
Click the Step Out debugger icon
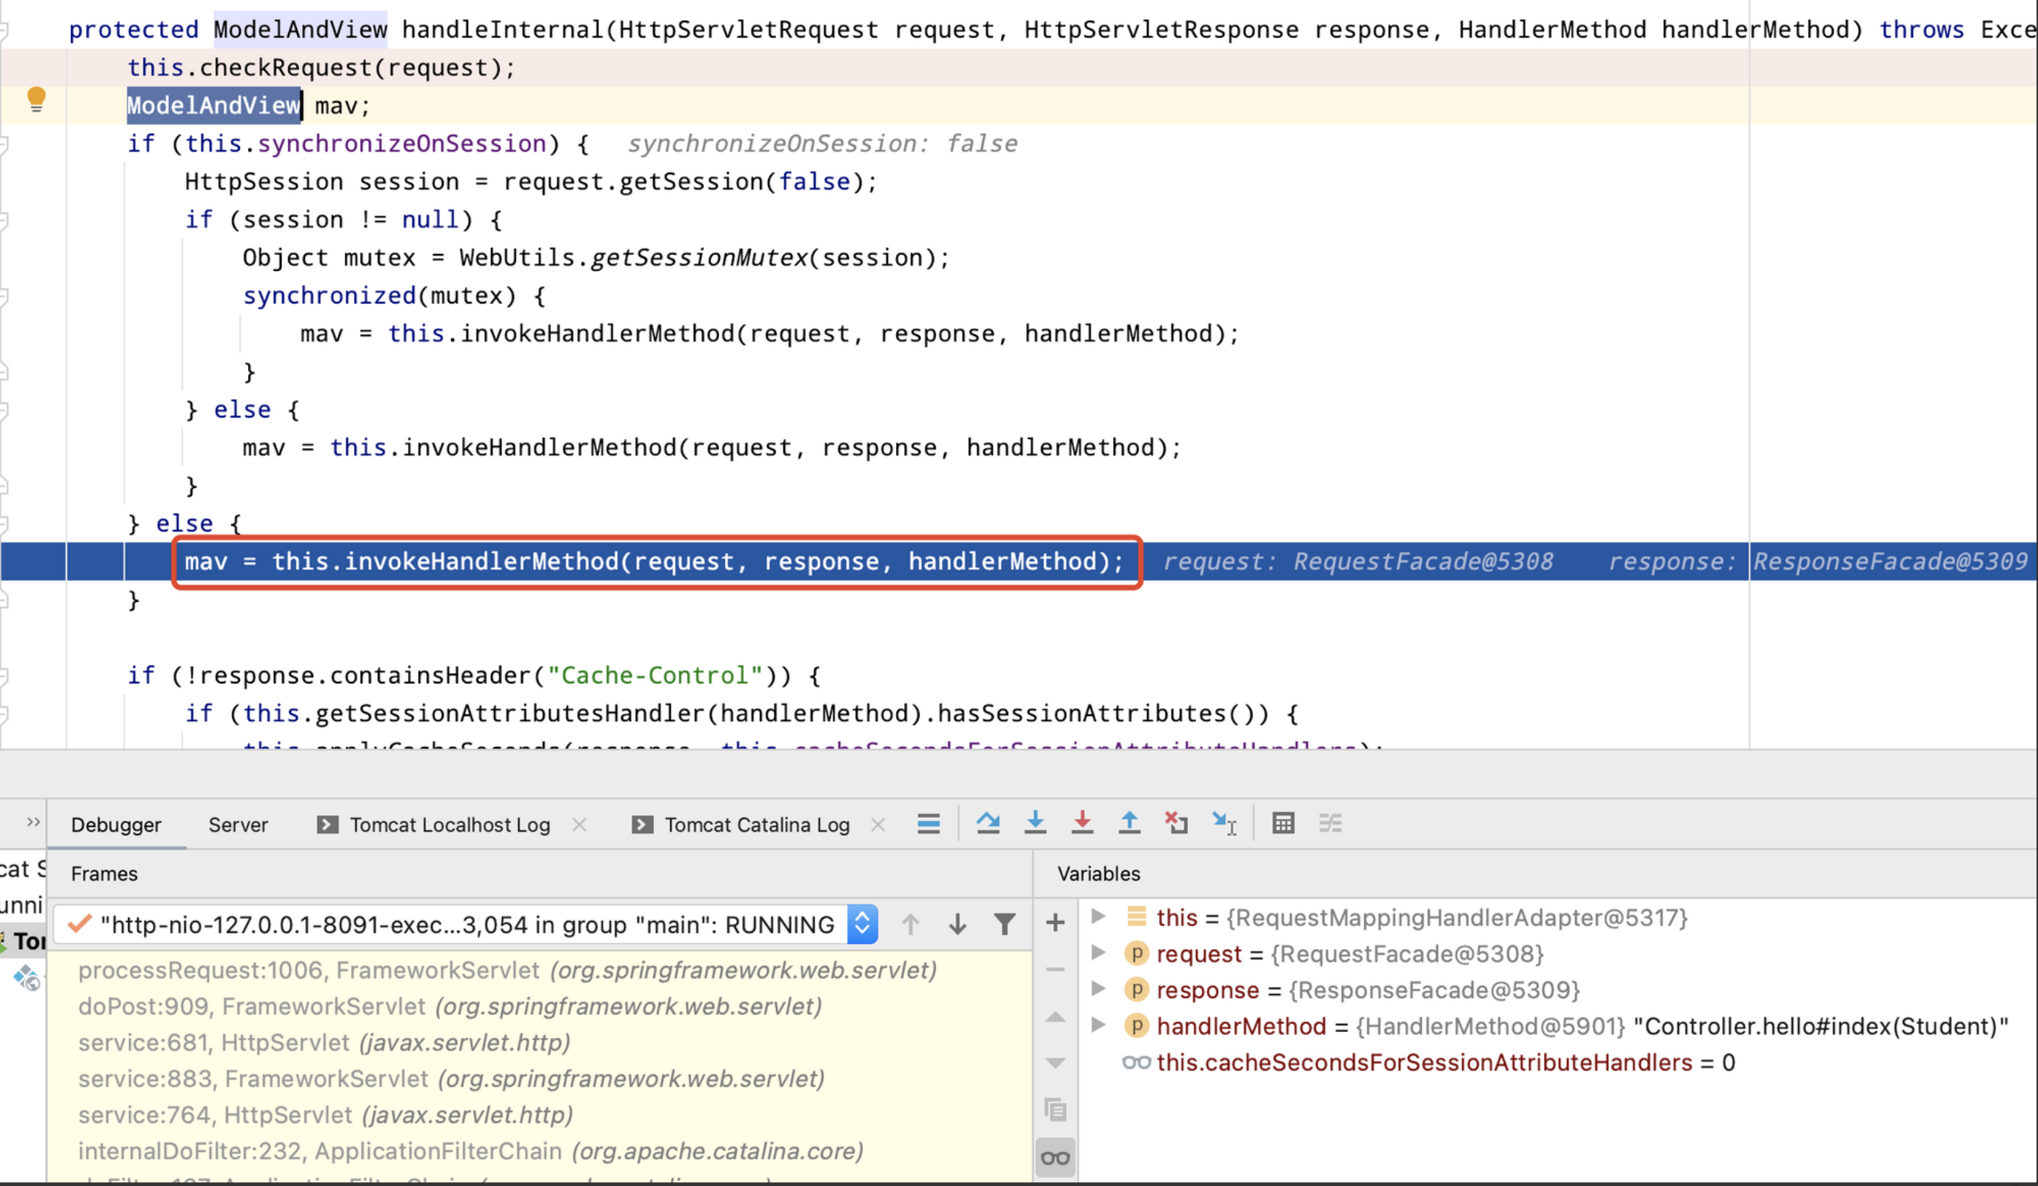tap(1129, 823)
